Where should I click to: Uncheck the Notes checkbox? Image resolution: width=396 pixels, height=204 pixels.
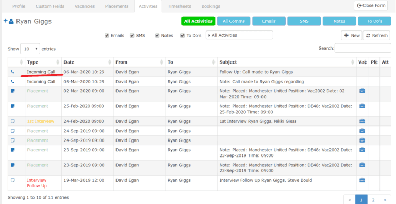(157, 36)
